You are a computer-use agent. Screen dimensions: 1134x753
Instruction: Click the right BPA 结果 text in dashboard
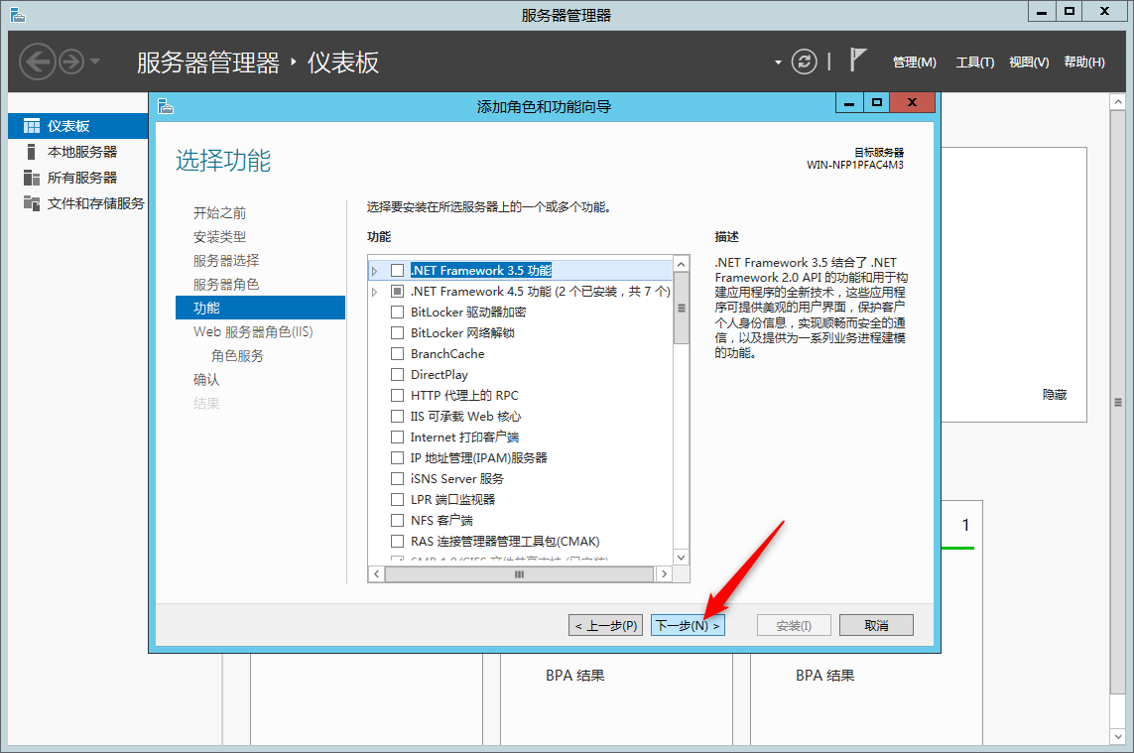click(x=825, y=676)
